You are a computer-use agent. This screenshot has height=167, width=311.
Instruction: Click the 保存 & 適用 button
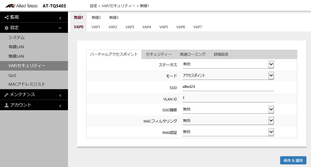click(293, 160)
